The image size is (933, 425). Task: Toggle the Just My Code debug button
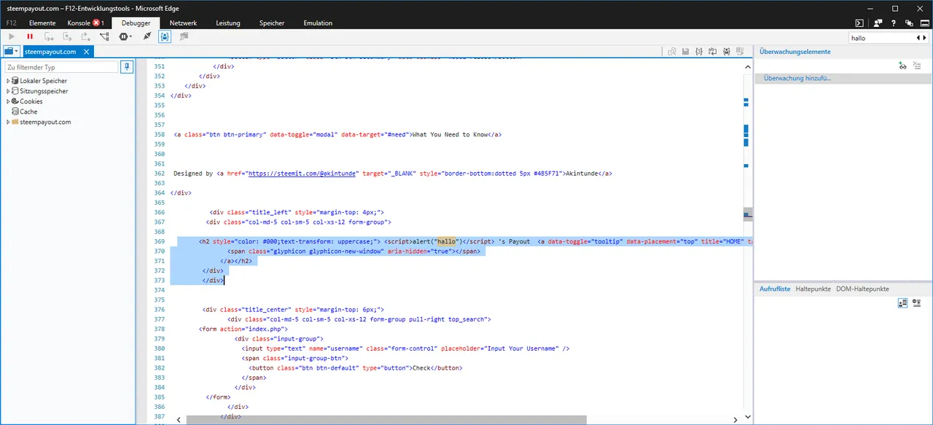pos(165,36)
